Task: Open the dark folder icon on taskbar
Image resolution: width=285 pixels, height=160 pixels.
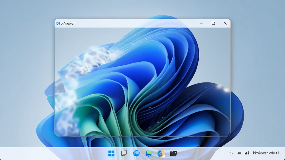Action: [173, 153]
